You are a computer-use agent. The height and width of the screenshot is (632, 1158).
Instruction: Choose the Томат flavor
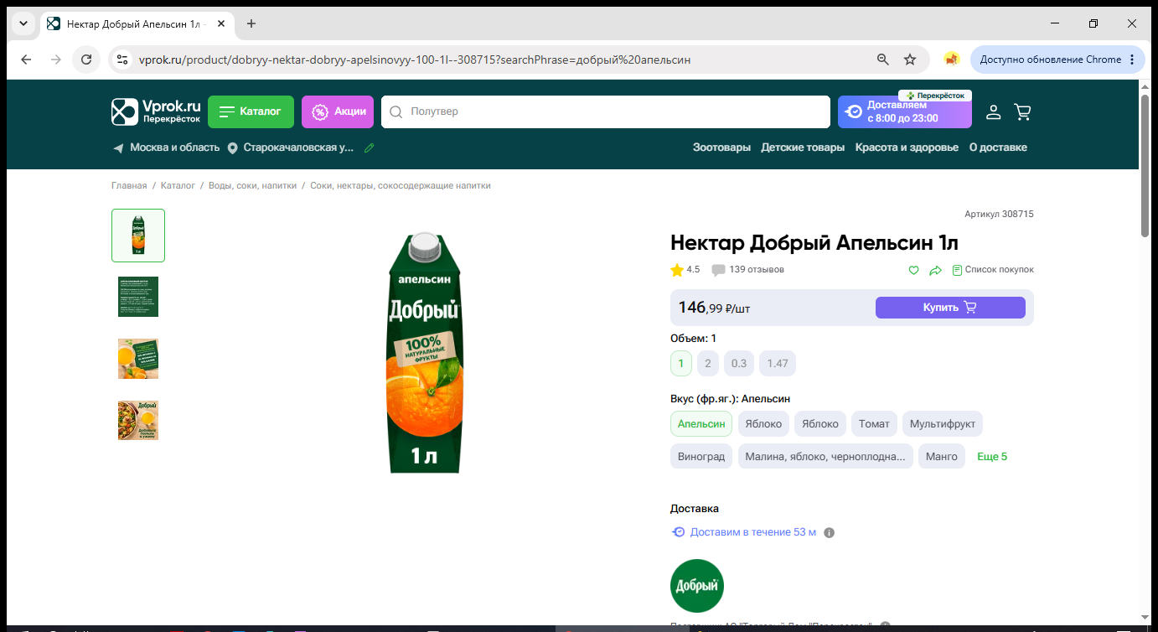[874, 424]
